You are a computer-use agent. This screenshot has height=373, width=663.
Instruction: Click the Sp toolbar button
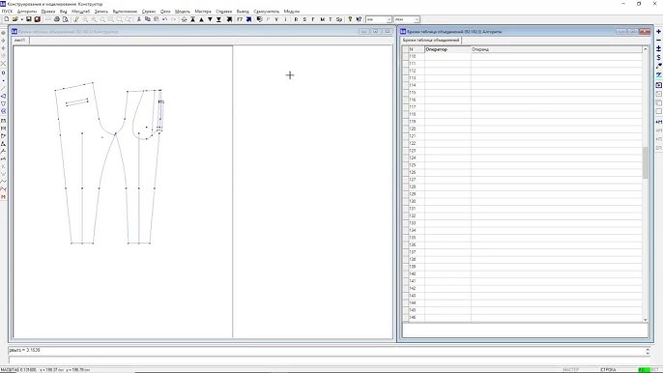338,19
